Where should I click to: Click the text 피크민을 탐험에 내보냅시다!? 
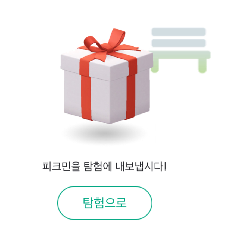point(104,167)
